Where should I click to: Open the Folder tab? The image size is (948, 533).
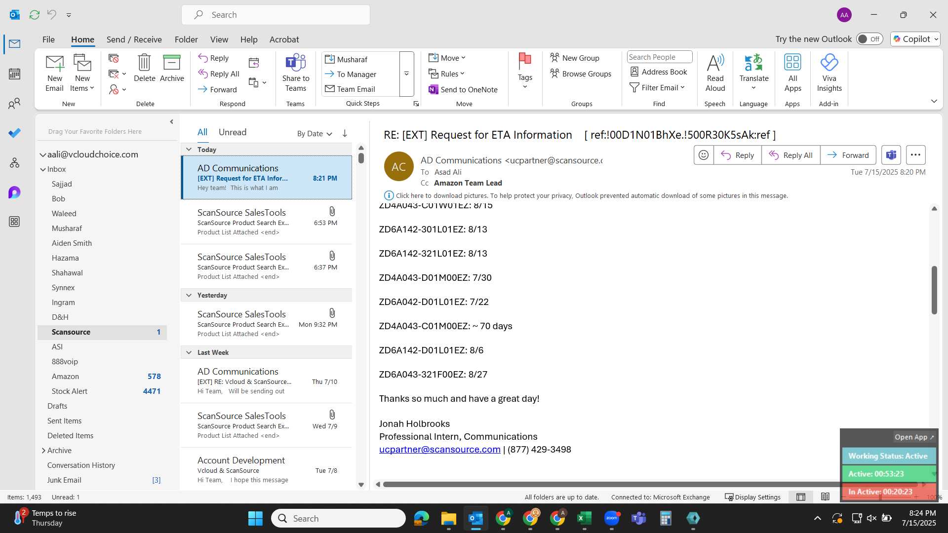pos(186,39)
